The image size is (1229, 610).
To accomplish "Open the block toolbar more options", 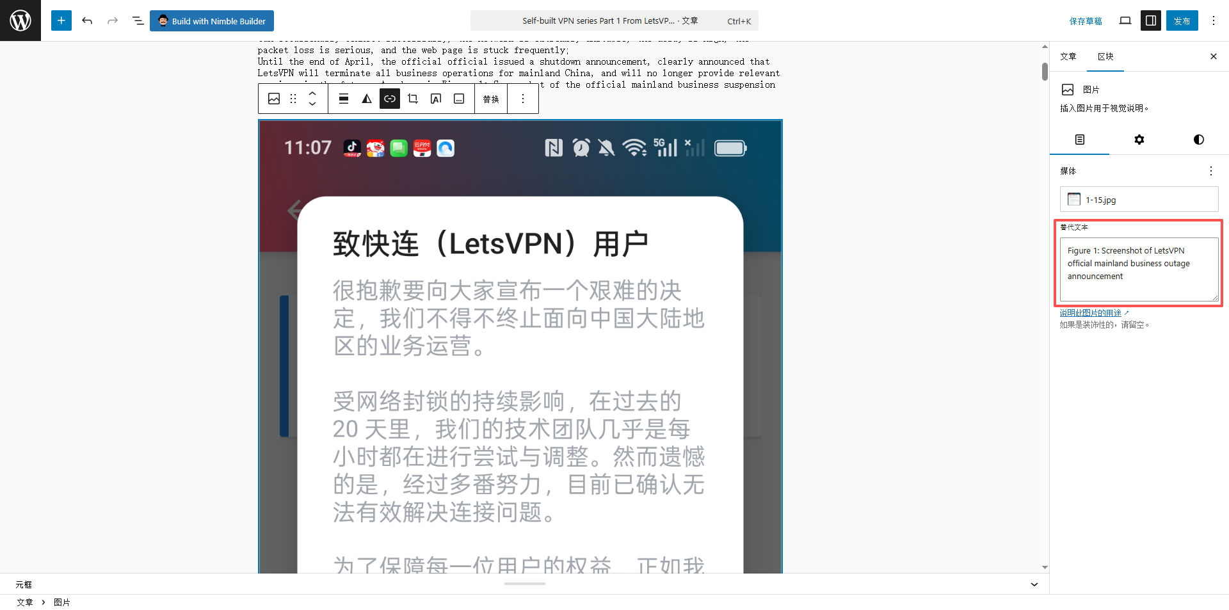I will [x=523, y=99].
